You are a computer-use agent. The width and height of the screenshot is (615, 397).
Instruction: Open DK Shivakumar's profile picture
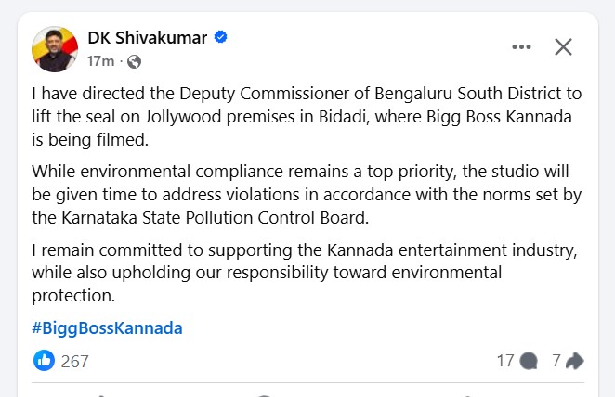(x=54, y=48)
